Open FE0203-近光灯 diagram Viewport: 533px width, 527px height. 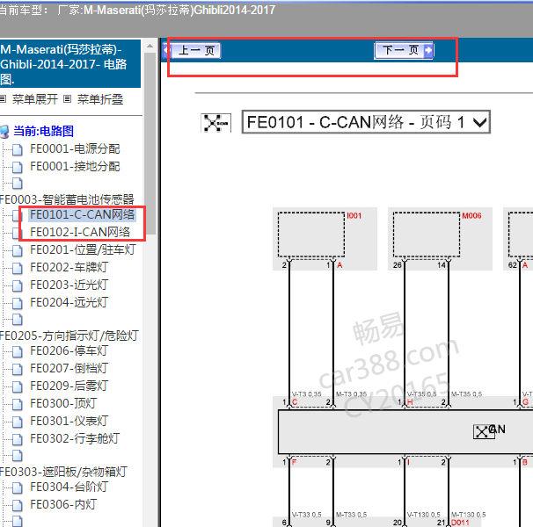click(69, 285)
